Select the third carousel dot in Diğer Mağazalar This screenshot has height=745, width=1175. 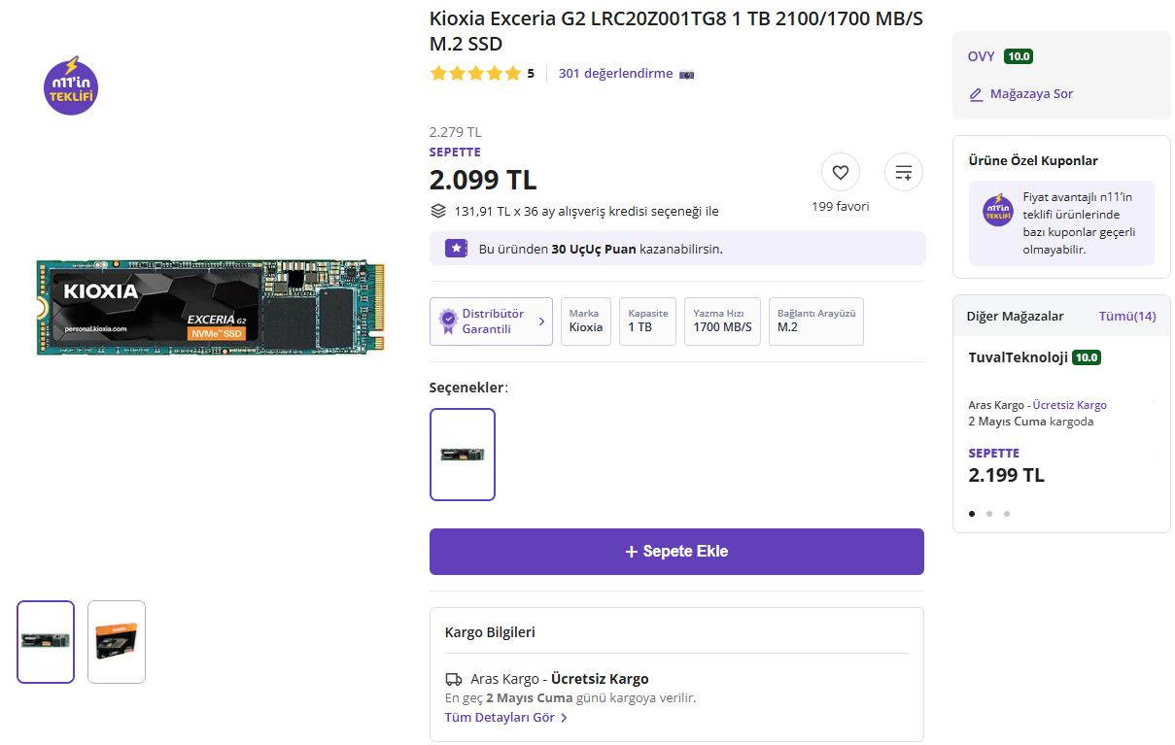click(x=1006, y=514)
